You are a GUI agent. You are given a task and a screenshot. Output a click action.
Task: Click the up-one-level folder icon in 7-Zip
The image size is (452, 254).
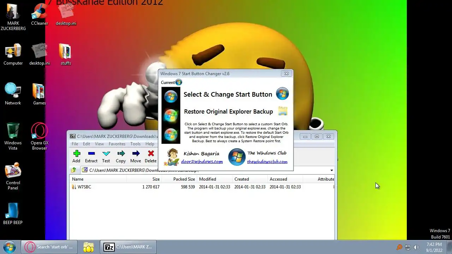pyautogui.click(x=74, y=170)
